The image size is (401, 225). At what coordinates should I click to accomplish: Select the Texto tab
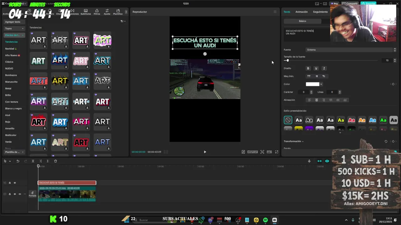[287, 12]
